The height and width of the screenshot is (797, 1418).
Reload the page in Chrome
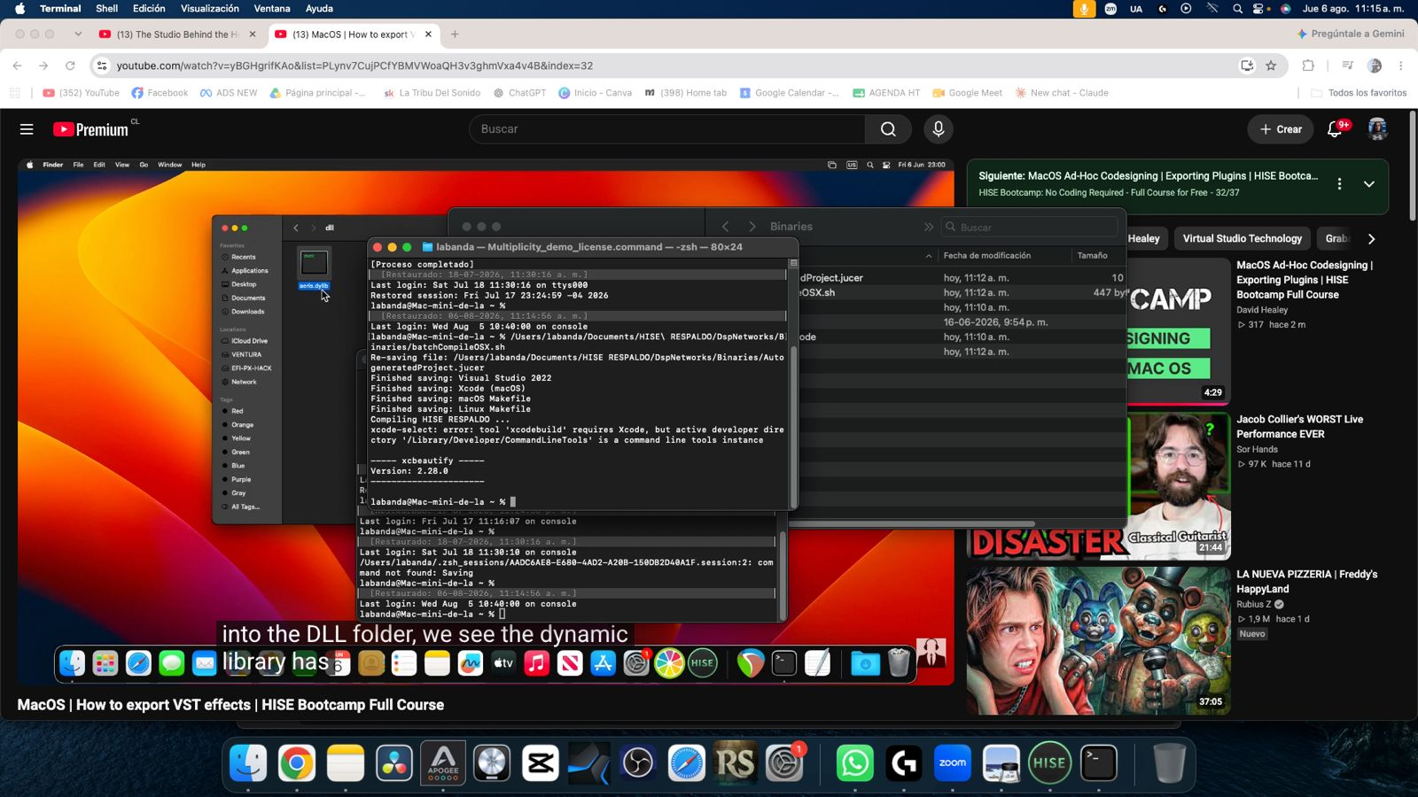coord(70,66)
